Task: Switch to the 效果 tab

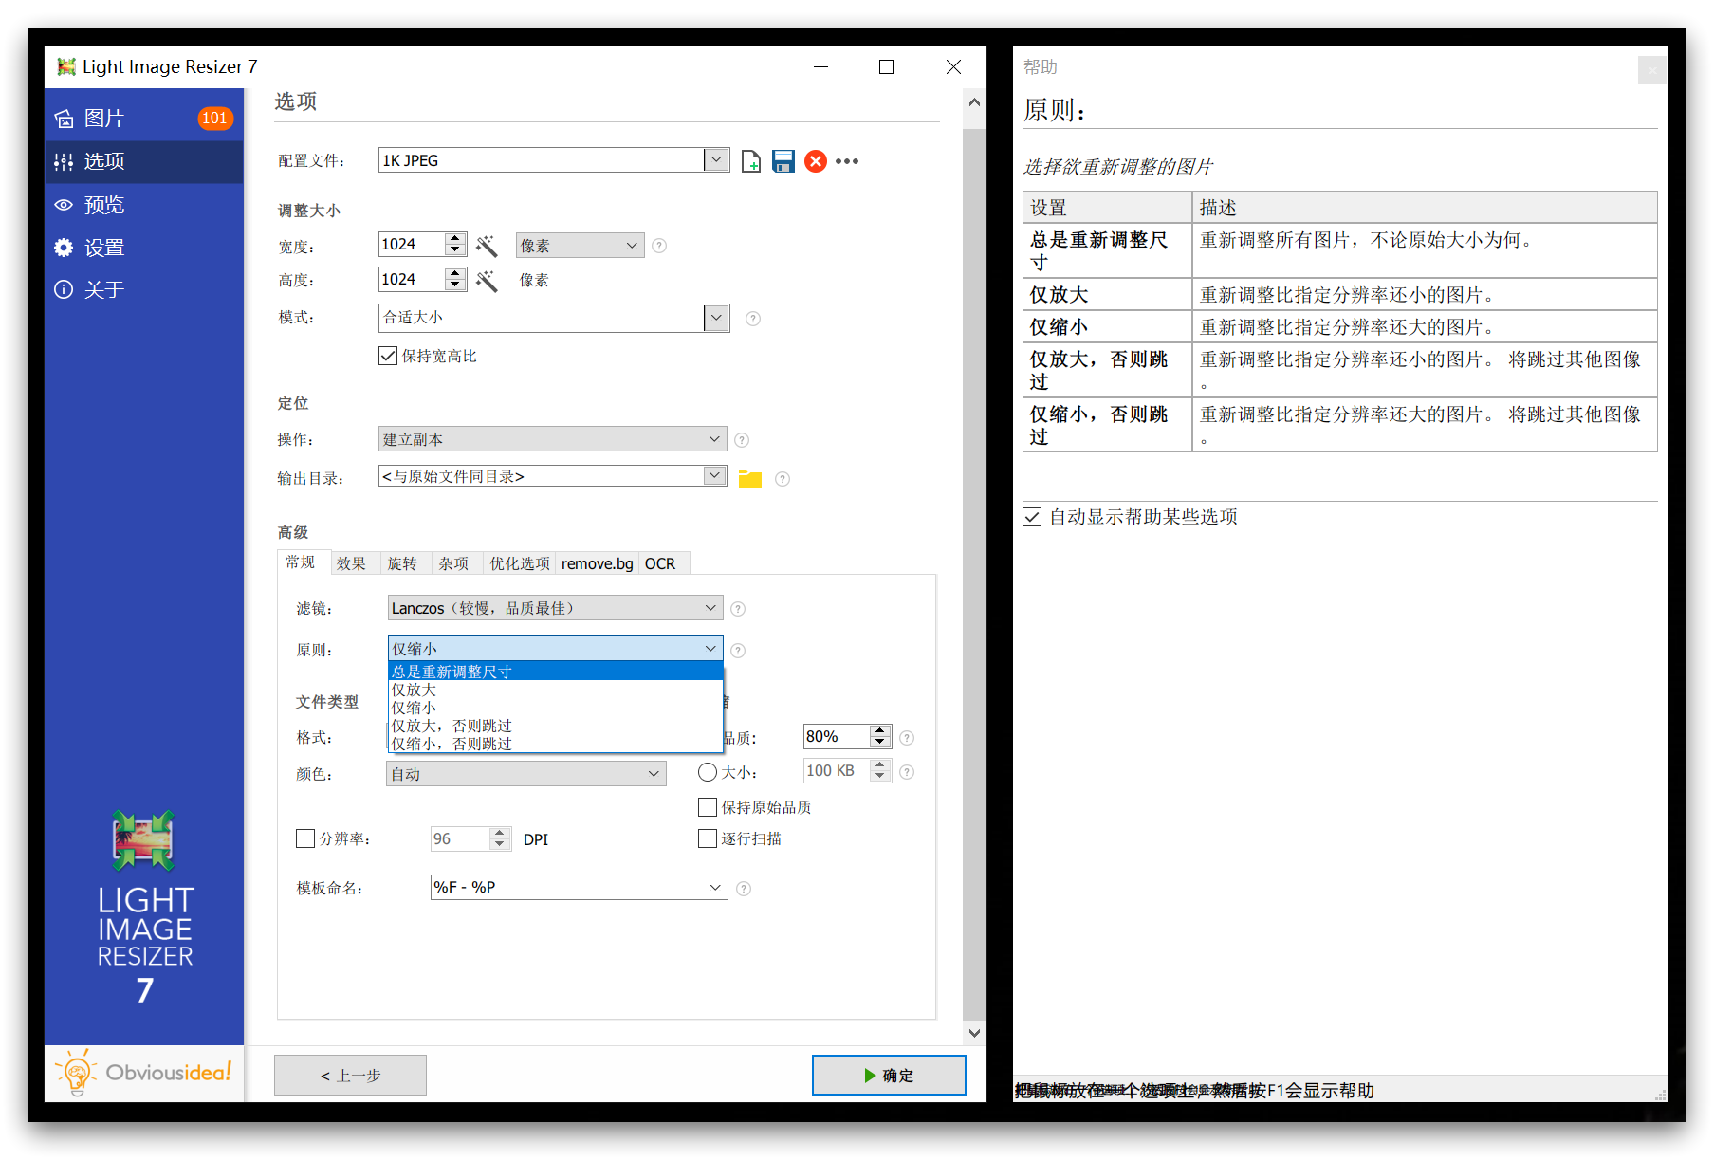Action: pos(351,563)
